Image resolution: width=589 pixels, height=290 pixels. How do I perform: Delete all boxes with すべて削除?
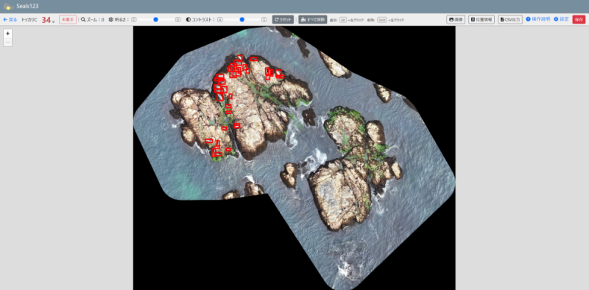pos(312,20)
